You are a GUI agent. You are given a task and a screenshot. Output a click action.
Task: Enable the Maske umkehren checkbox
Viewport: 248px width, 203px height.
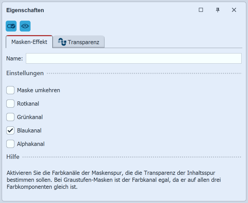[10, 90]
